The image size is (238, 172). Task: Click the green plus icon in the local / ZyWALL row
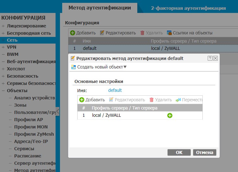[x=170, y=116]
